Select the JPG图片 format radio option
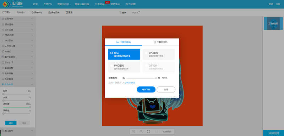 pos(146,53)
